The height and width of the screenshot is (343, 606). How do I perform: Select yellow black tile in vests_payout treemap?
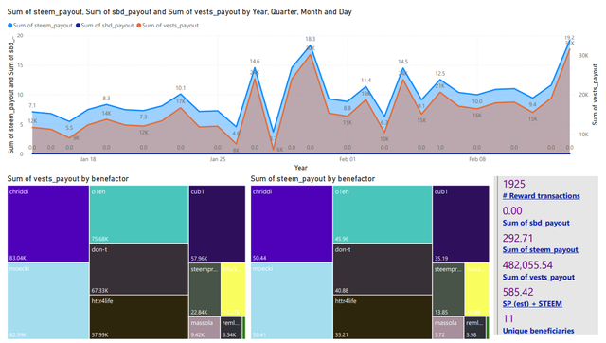click(x=234, y=290)
